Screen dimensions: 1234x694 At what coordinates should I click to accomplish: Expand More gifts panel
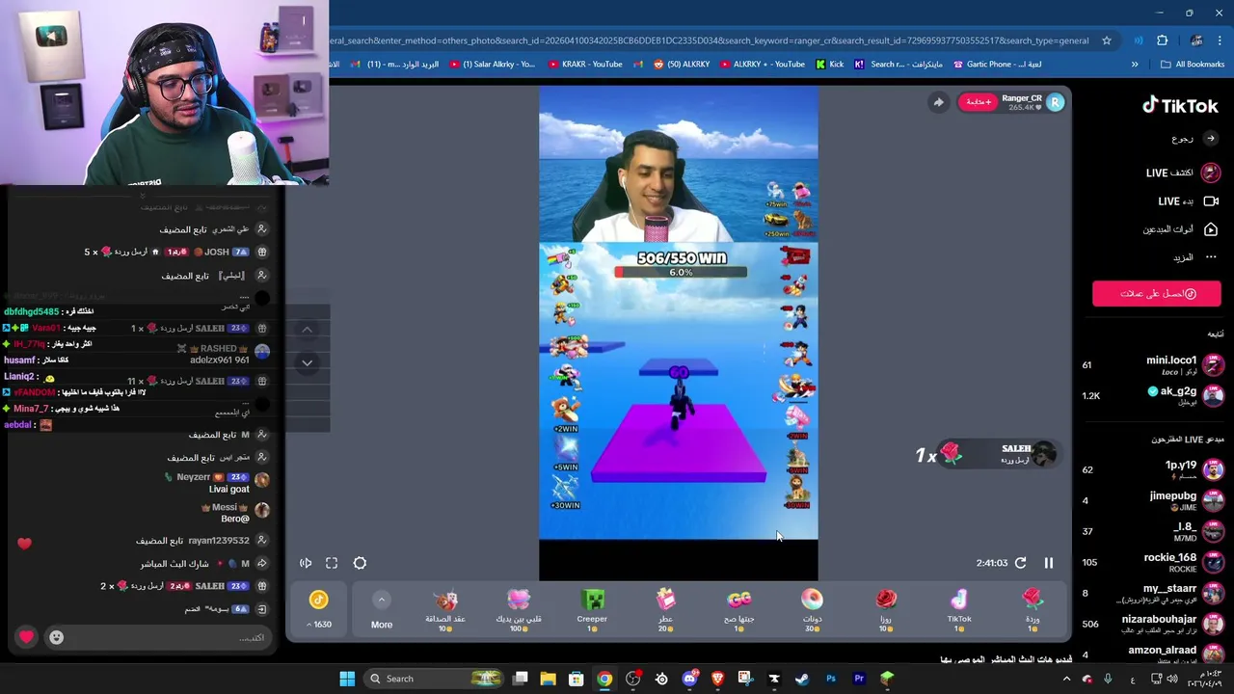382,611
